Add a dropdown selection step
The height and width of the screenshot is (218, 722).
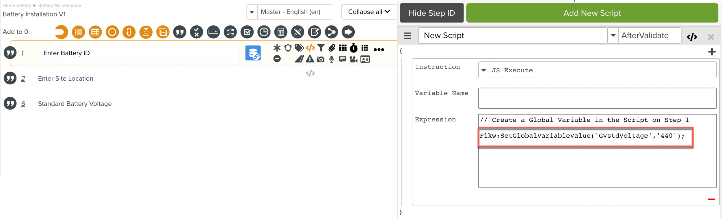tap(213, 32)
